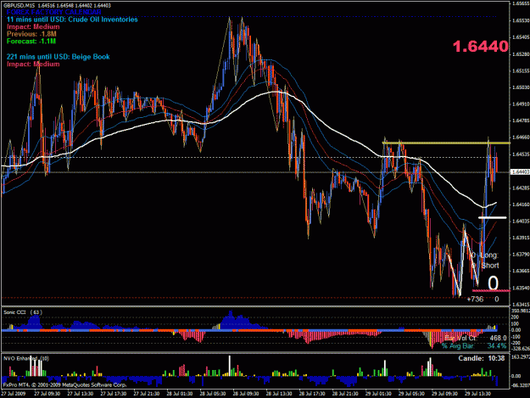
Task: Click the 1.64910 price axis label
Action: tap(521, 104)
